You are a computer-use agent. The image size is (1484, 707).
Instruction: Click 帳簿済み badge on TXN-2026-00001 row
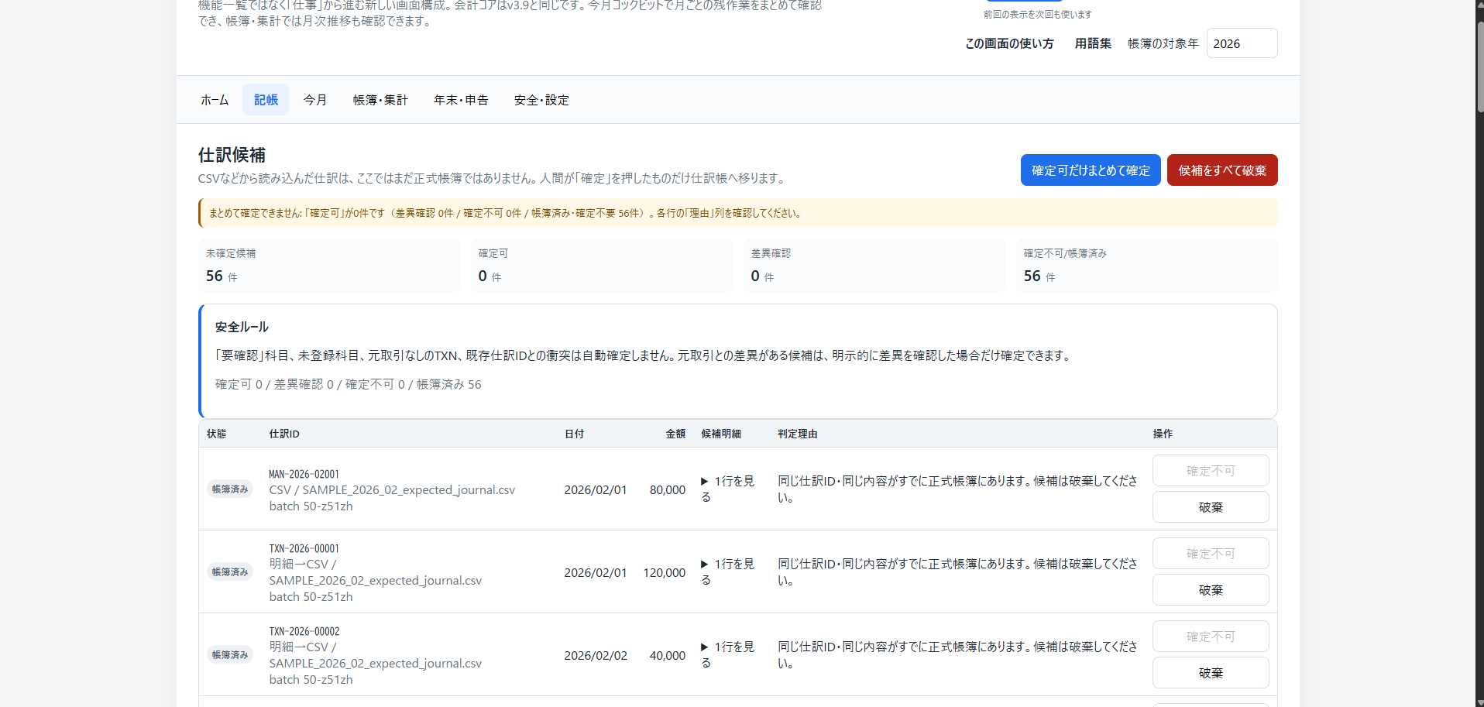pyautogui.click(x=230, y=571)
